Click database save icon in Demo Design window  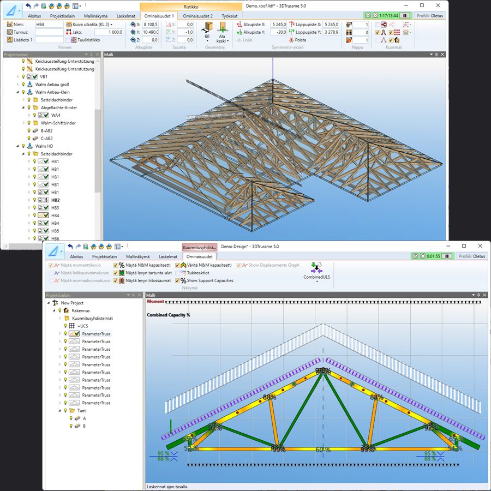[86, 247]
